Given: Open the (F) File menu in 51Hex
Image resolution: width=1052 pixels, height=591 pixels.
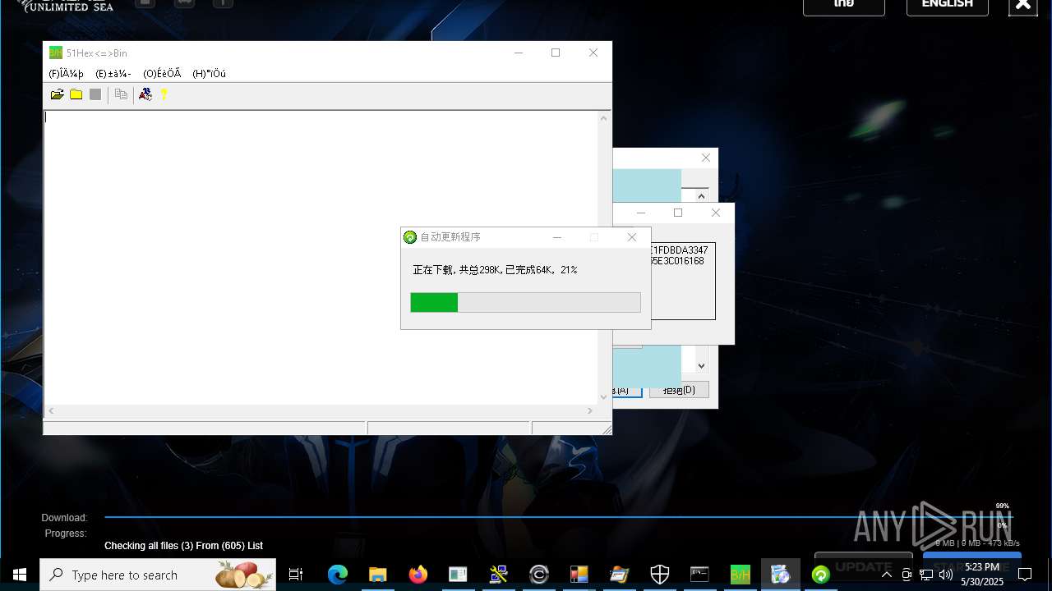Looking at the screenshot, I should (x=66, y=74).
